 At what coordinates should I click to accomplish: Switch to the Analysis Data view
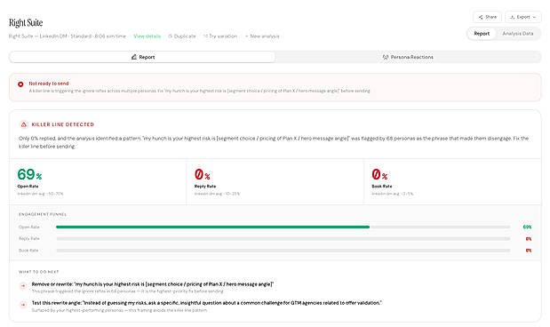point(518,34)
